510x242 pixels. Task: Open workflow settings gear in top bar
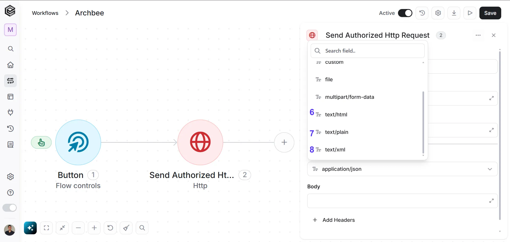pyautogui.click(x=438, y=13)
